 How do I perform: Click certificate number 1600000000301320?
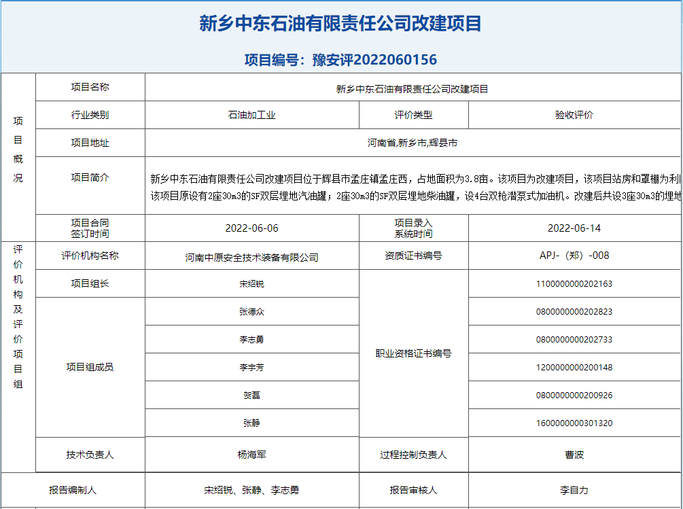pyautogui.click(x=574, y=423)
